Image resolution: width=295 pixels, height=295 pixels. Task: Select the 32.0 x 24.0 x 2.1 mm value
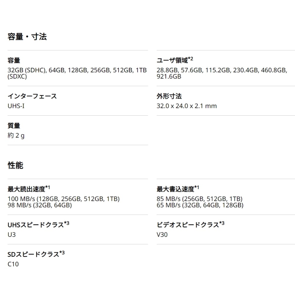click(186, 106)
